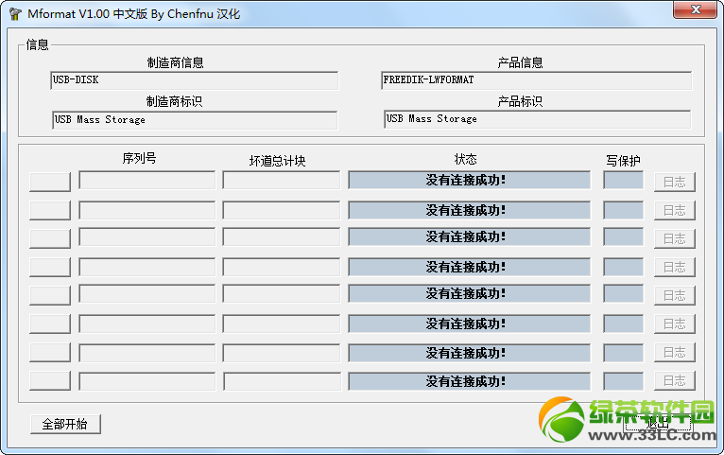Focus the 制造商标识 field with USB Mass Storage
This screenshot has width=724, height=455.
pos(195,120)
